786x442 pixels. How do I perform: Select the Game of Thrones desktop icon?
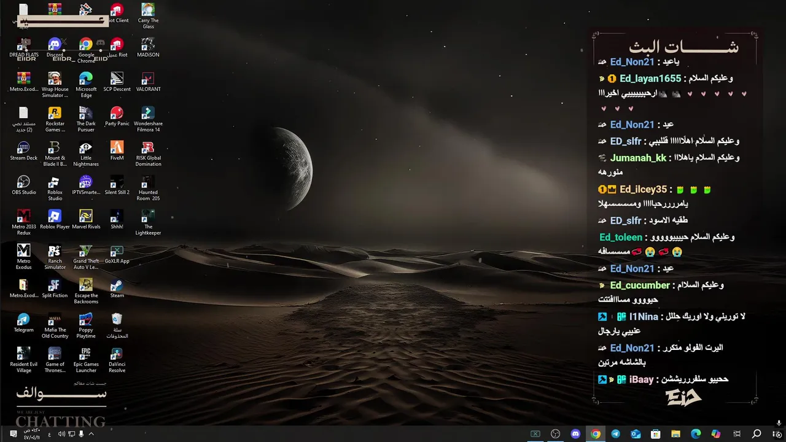click(x=55, y=360)
